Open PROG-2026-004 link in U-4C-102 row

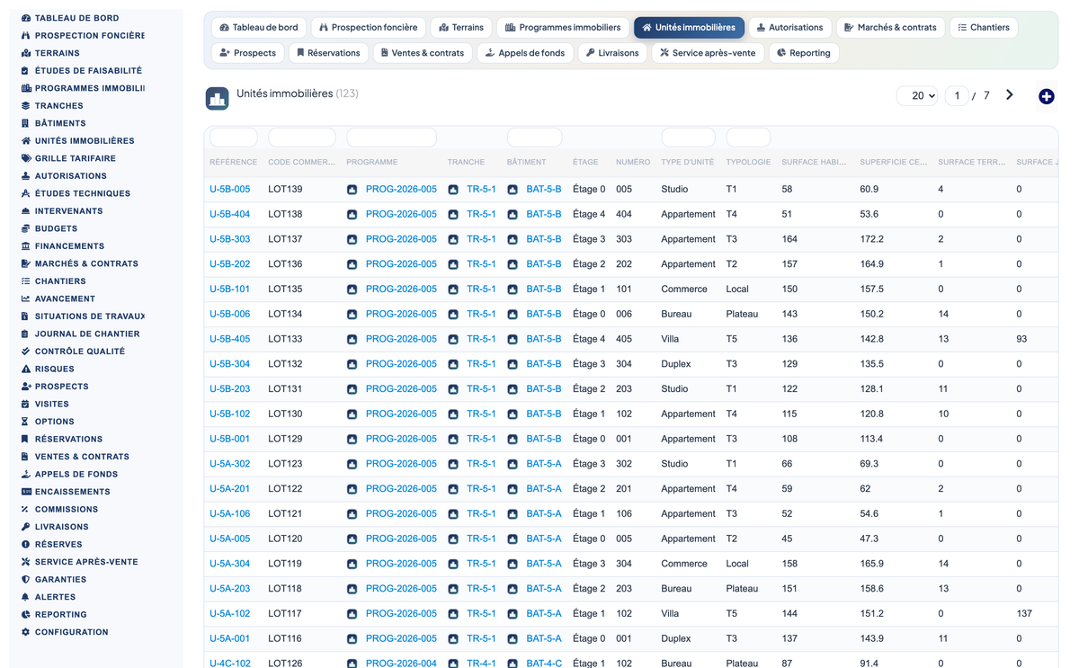coord(401,664)
